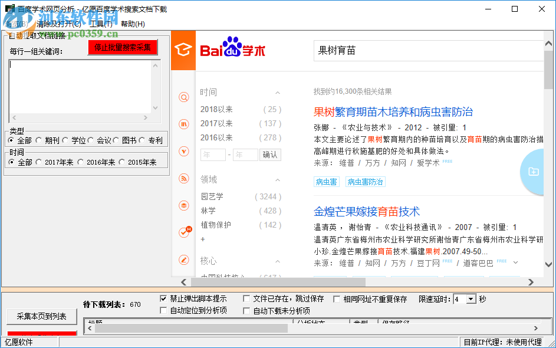Click the library/columns icon in the orange sidebar
The width and height of the screenshot is (556, 348).
[183, 124]
